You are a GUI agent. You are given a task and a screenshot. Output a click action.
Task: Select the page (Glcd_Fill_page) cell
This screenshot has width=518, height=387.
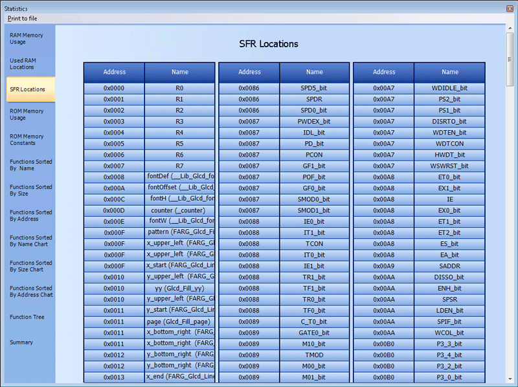click(x=180, y=322)
